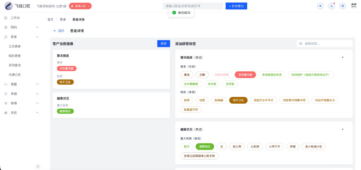This screenshot has width=361, height=170.
Task: Click the back arrow beside 返回
Action: [55, 31]
